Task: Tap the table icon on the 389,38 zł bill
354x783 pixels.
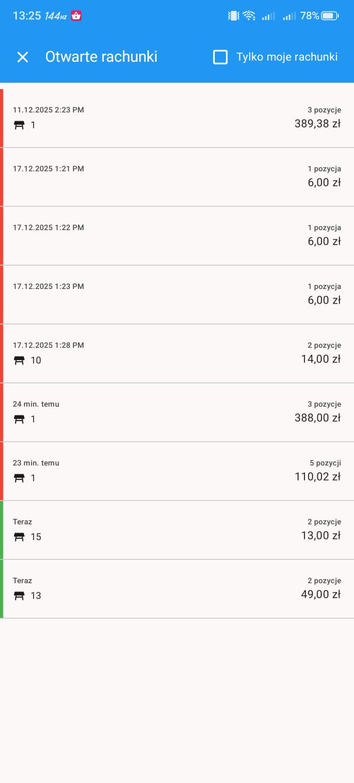Action: 19,125
